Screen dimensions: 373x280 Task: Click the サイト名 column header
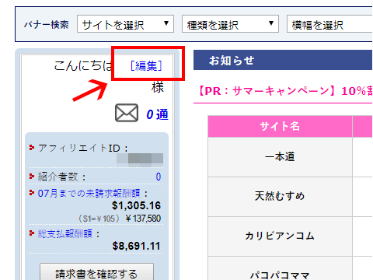click(280, 126)
